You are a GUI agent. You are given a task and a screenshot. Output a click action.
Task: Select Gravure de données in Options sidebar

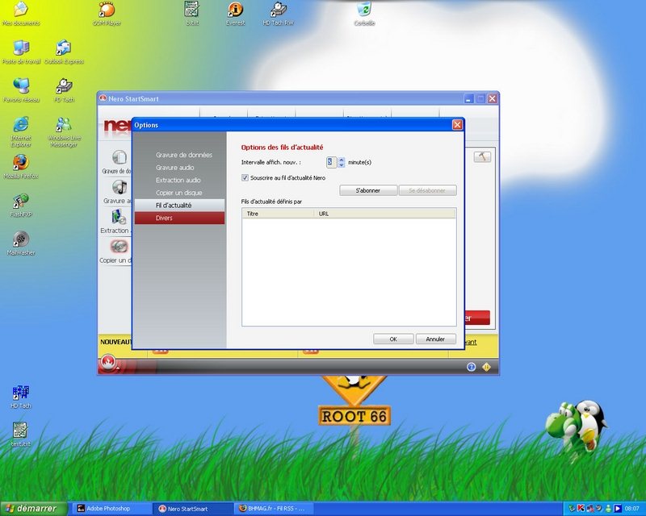coord(184,155)
